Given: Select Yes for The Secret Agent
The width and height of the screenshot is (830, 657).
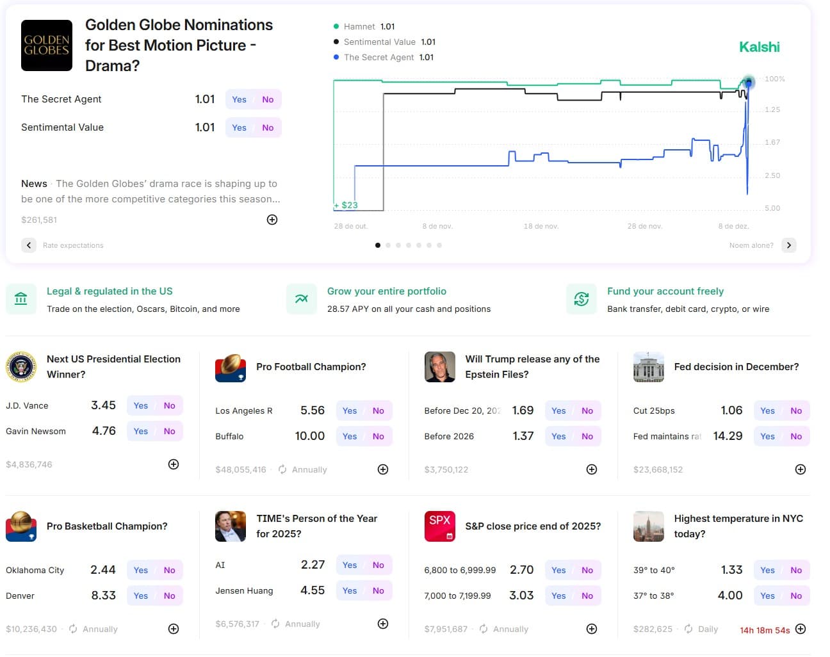Looking at the screenshot, I should tap(240, 99).
